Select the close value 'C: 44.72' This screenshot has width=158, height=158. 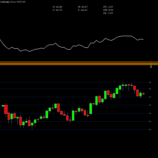tap(57, 10)
